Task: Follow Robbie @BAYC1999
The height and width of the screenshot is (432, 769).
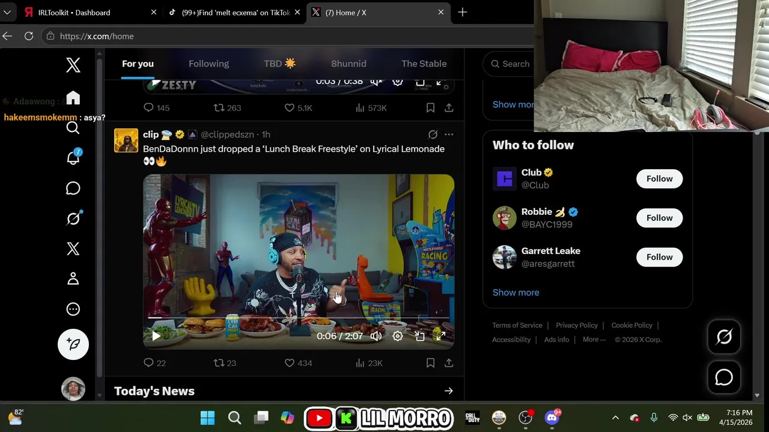Action: (x=659, y=218)
